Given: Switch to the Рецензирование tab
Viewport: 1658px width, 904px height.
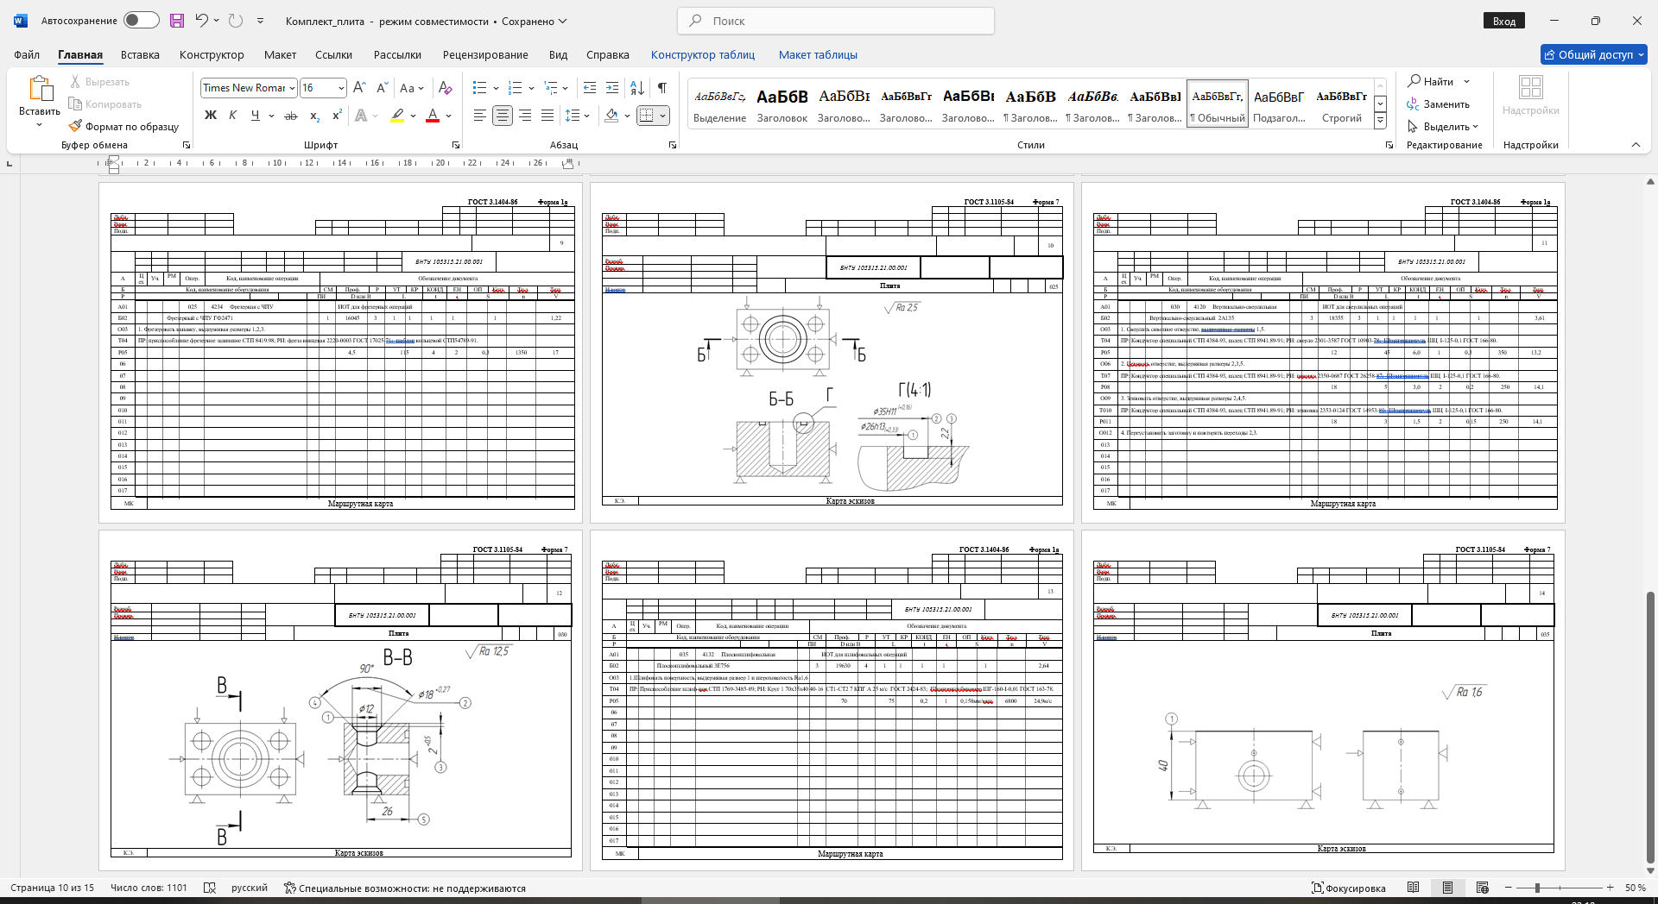Looking at the screenshot, I should pos(485,54).
